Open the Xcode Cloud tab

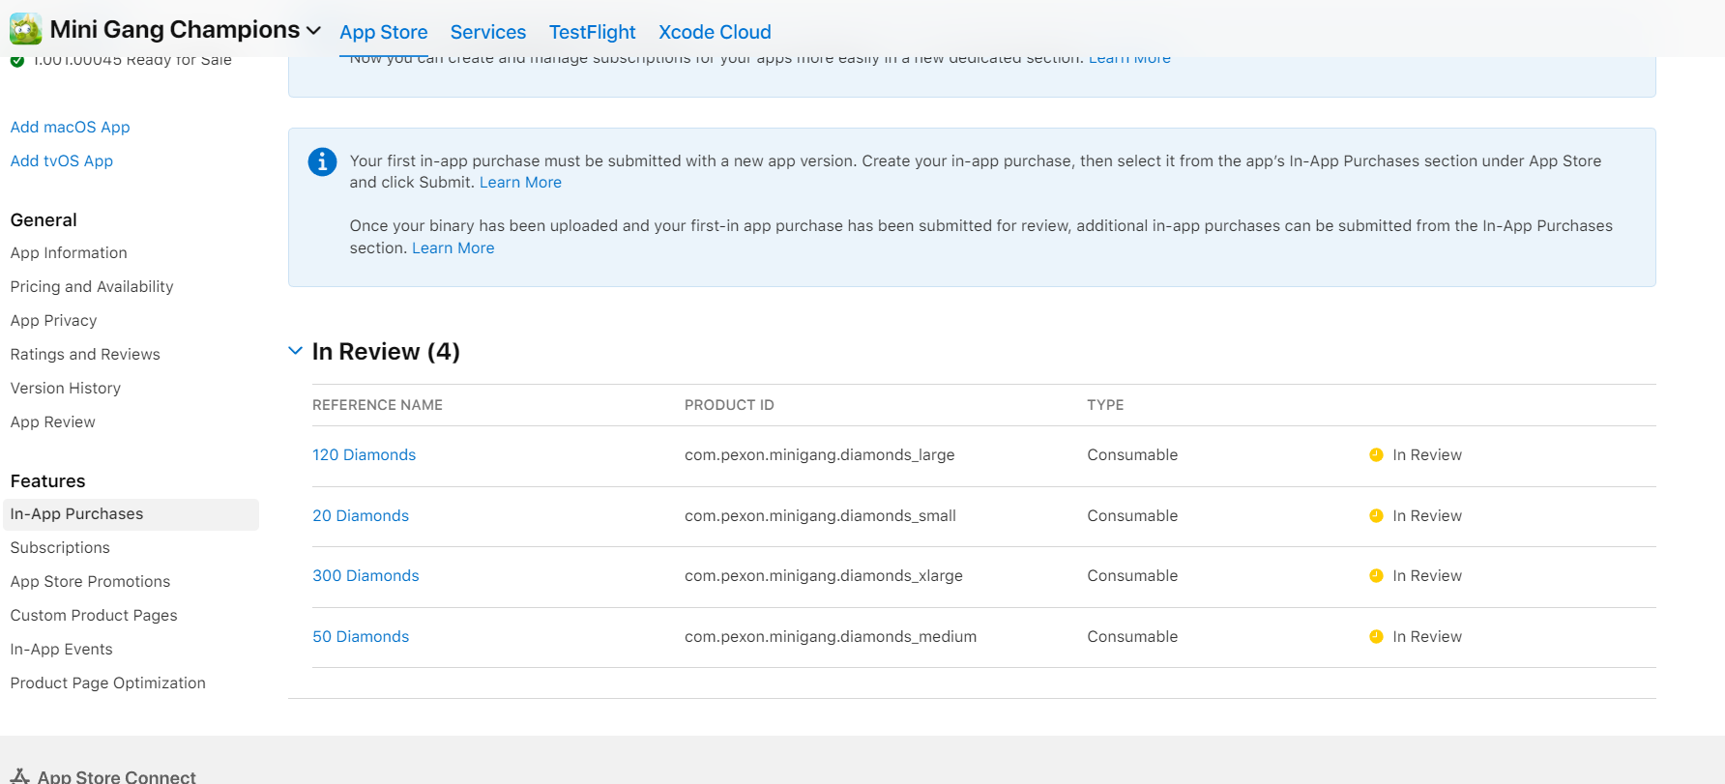coord(715,32)
